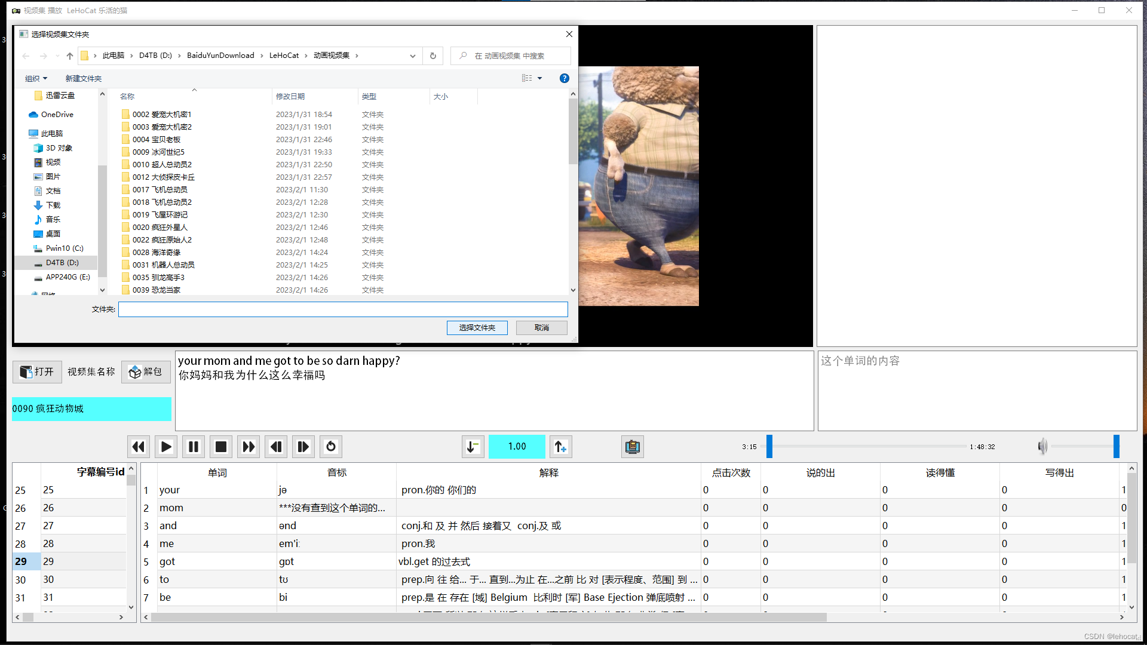Image resolution: width=1147 pixels, height=645 pixels.
Task: Mute using the speaker volume icon
Action: [x=1042, y=446]
